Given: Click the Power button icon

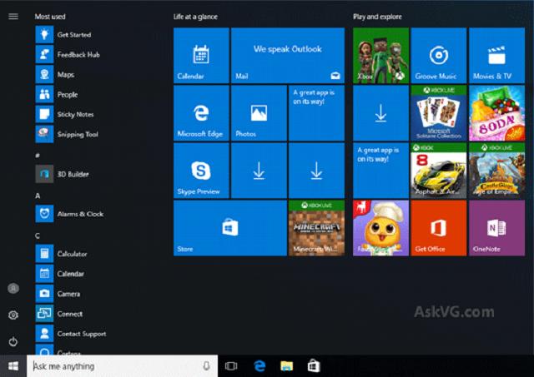Looking at the screenshot, I should coord(13,342).
